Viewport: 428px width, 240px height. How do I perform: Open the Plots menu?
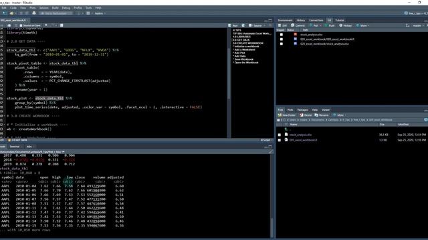coord(33,8)
